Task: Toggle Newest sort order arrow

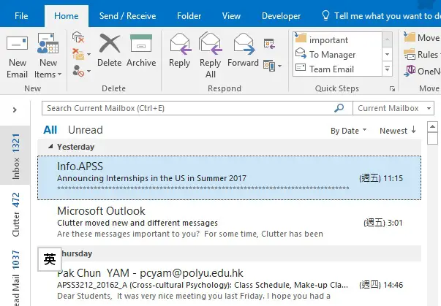Action: pyautogui.click(x=398, y=131)
